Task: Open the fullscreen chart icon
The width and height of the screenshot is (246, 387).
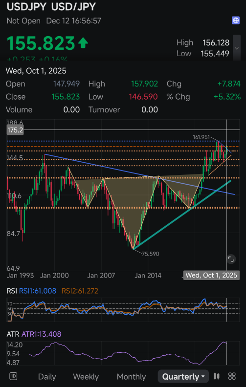Action: click(x=231, y=259)
